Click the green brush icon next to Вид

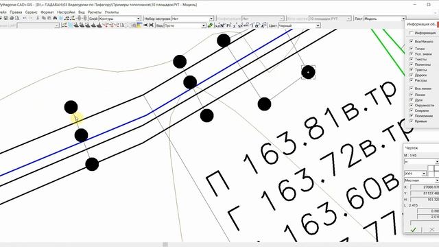211,25
